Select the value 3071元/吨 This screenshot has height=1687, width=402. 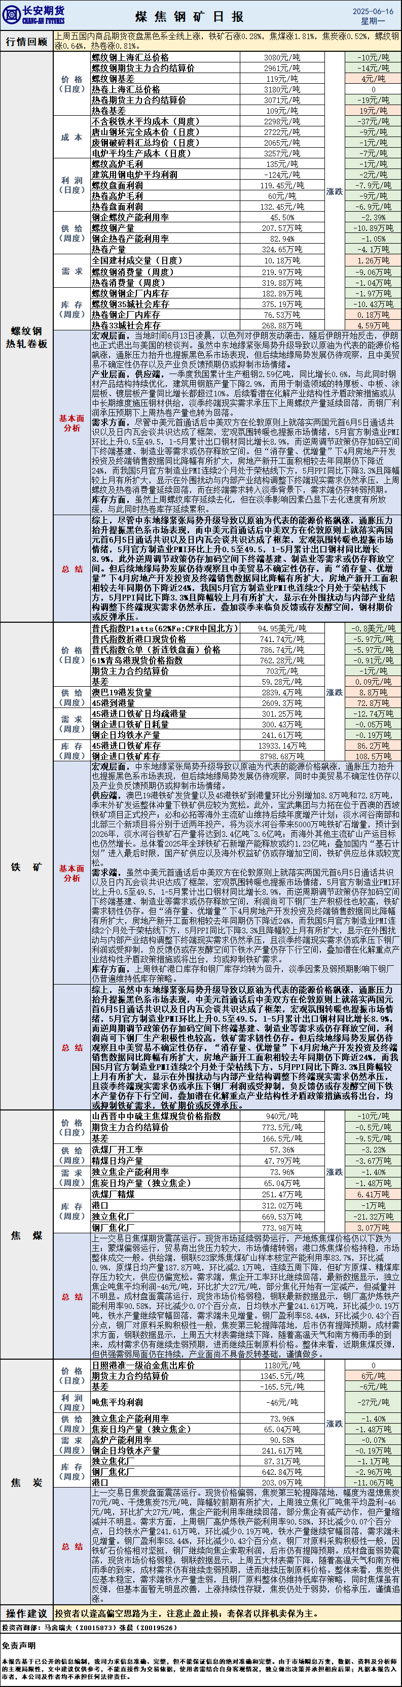pos(282,100)
